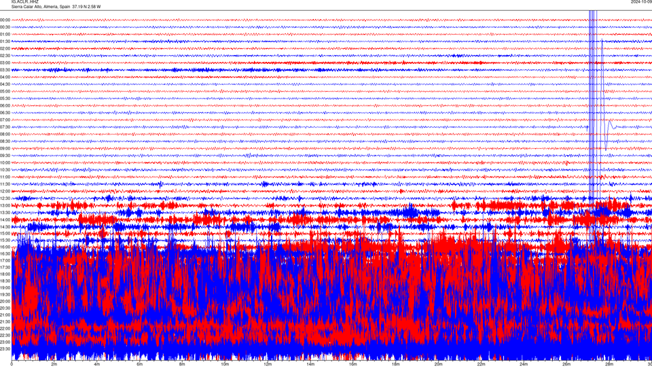Viewport: 652px width, 367px height.
Task: Click the 22m tick label on the axis
Action: (481, 364)
